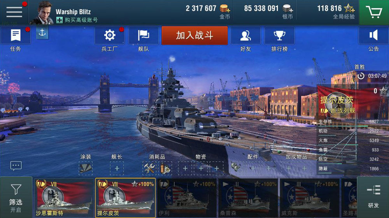This screenshot has height=218, width=389.
Task: Select the 沙恩霍斯特 ship card
Action: (x=64, y=198)
